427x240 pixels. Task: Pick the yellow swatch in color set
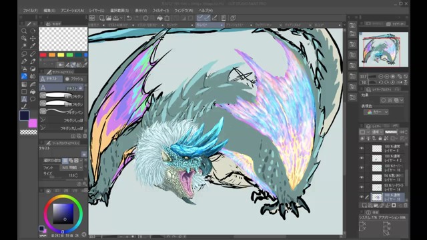click(x=61, y=55)
